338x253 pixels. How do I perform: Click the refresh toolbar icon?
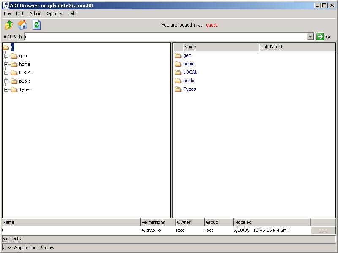37,25
